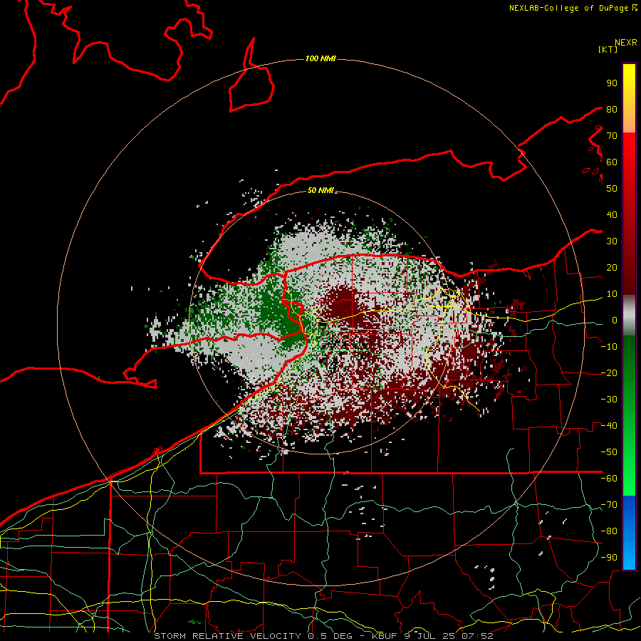Click the -70 value on the velocity scale
Screen dimensions: 641x641
coord(609,505)
